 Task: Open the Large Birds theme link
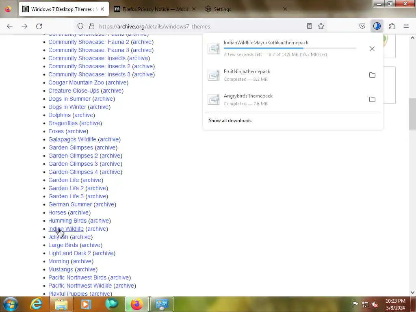[x=63, y=245]
